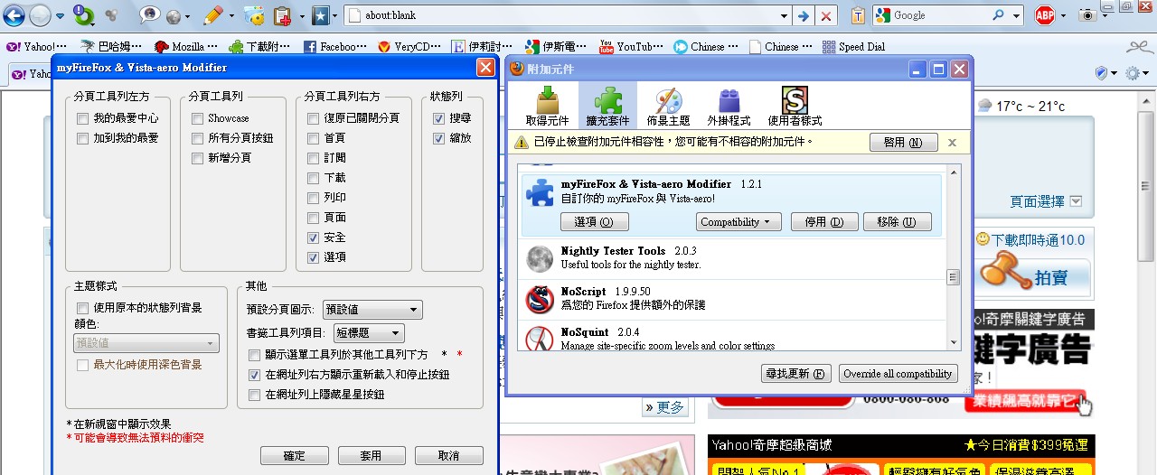Toggle 在網址列上隱藏星星按鈕 checkbox
This screenshot has width=1157, height=475.
click(255, 395)
